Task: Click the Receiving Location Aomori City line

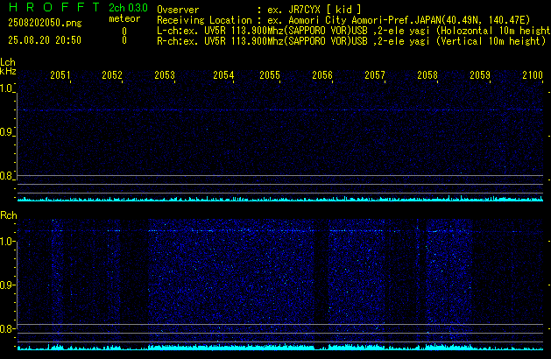Action: 343,20
